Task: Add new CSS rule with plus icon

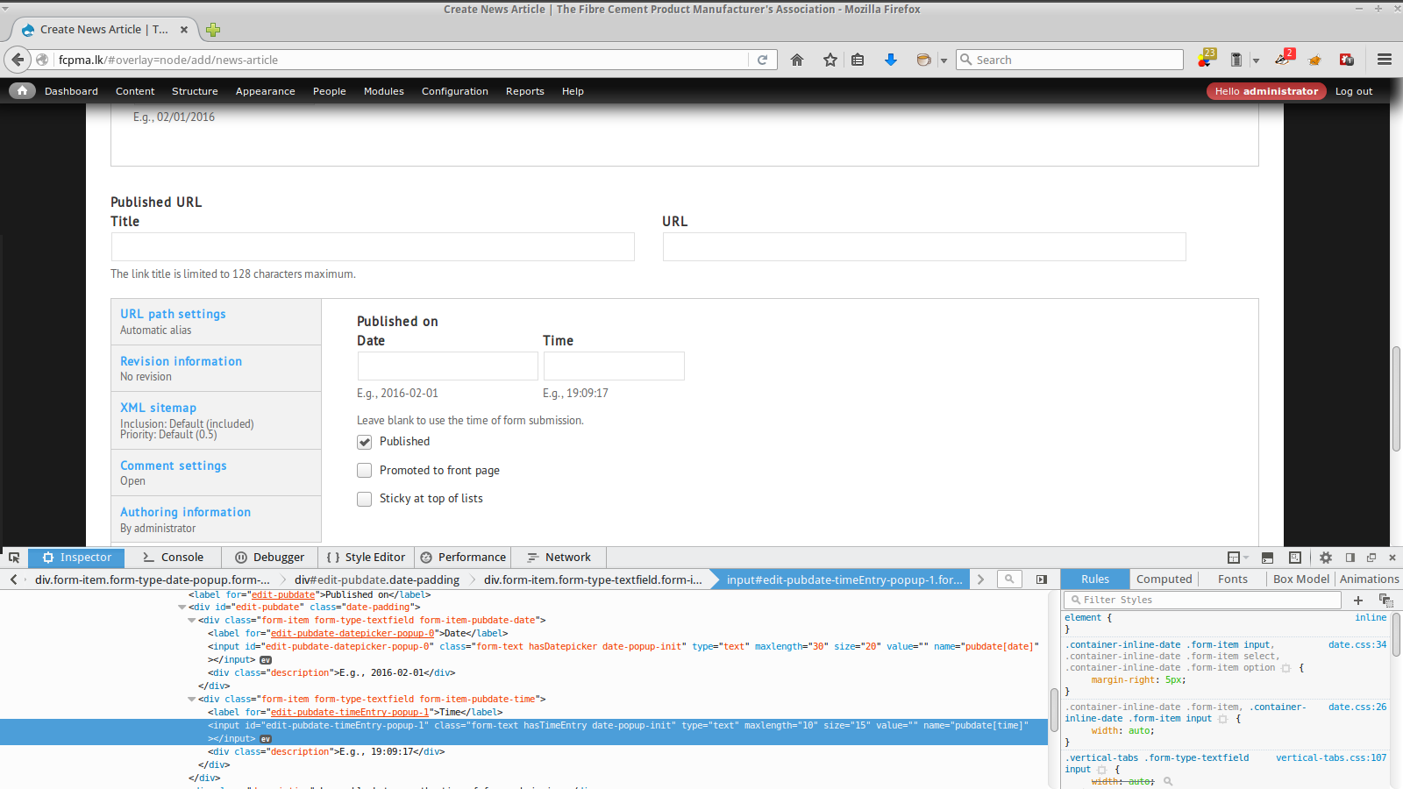Action: pyautogui.click(x=1358, y=600)
